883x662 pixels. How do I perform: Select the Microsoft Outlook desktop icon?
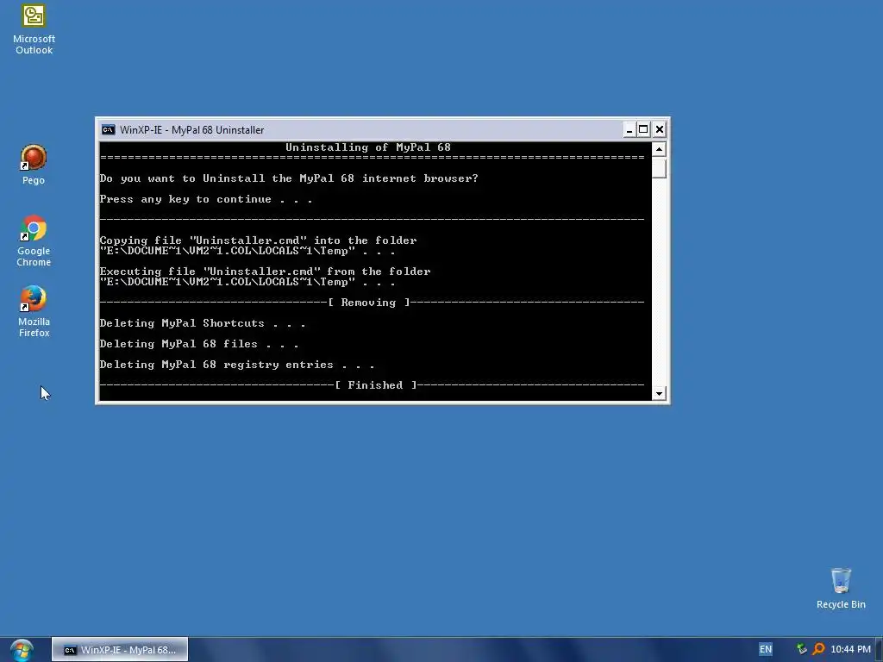point(34,29)
